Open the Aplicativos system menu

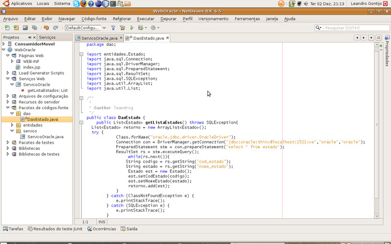pyautogui.click(x=17, y=3)
